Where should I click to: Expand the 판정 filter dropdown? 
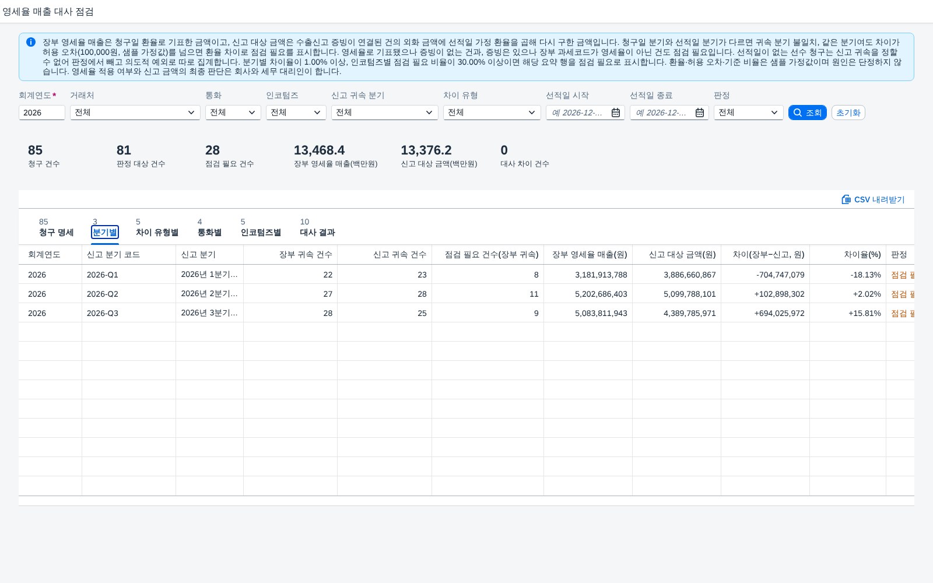pyautogui.click(x=749, y=113)
